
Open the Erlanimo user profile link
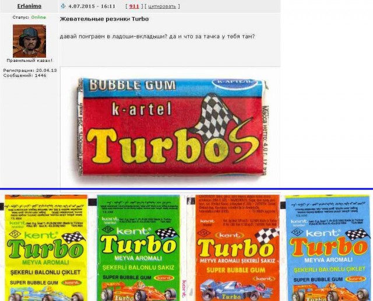click(29, 6)
